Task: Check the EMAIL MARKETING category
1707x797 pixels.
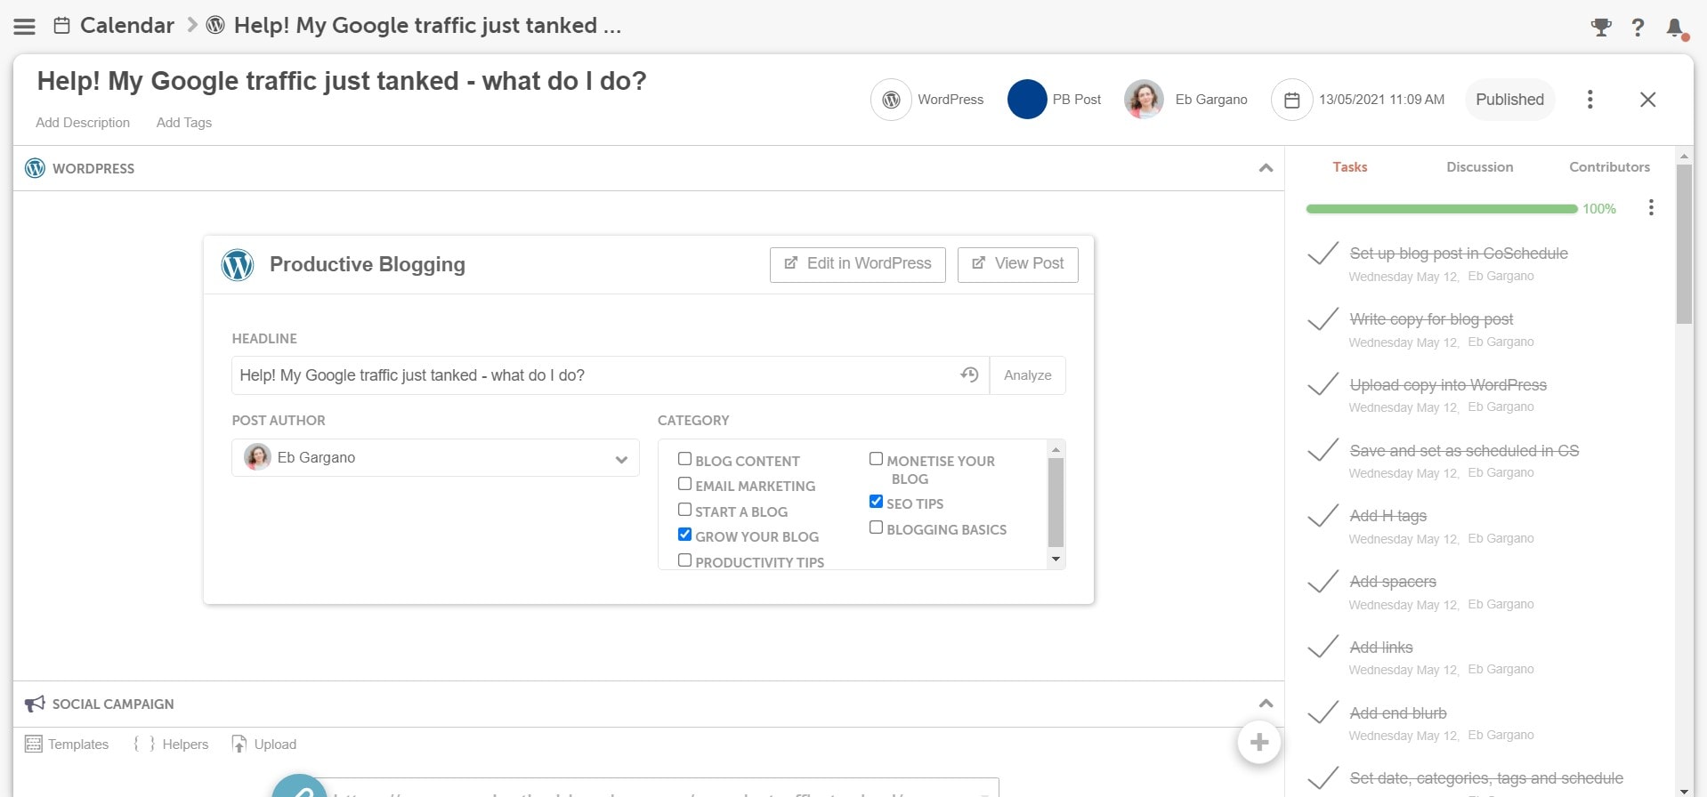Action: tap(684, 484)
